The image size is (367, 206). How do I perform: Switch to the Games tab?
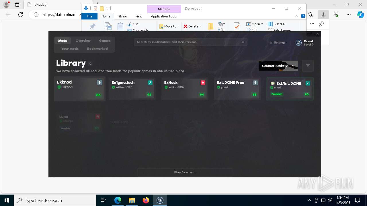(x=105, y=41)
